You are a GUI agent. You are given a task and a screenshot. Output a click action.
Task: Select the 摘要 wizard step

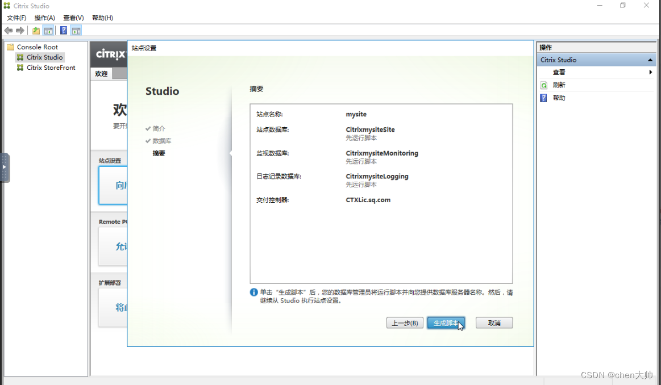click(159, 153)
